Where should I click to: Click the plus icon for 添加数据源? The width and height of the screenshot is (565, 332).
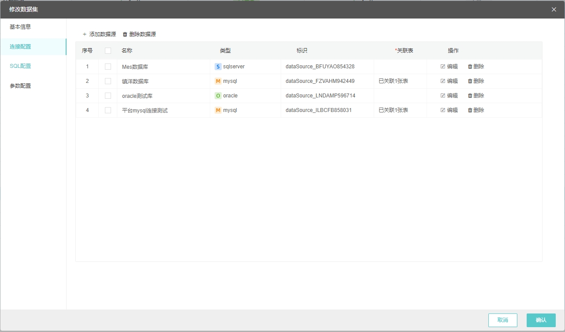(85, 34)
